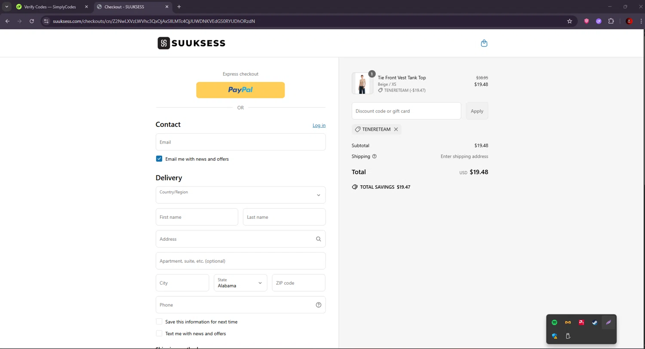Open Steam from the system tray
The width and height of the screenshot is (645, 349).
[x=595, y=322]
